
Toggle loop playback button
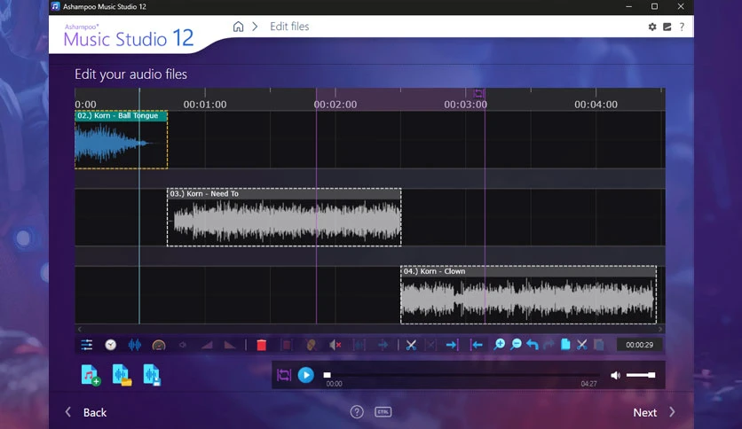pyautogui.click(x=284, y=375)
